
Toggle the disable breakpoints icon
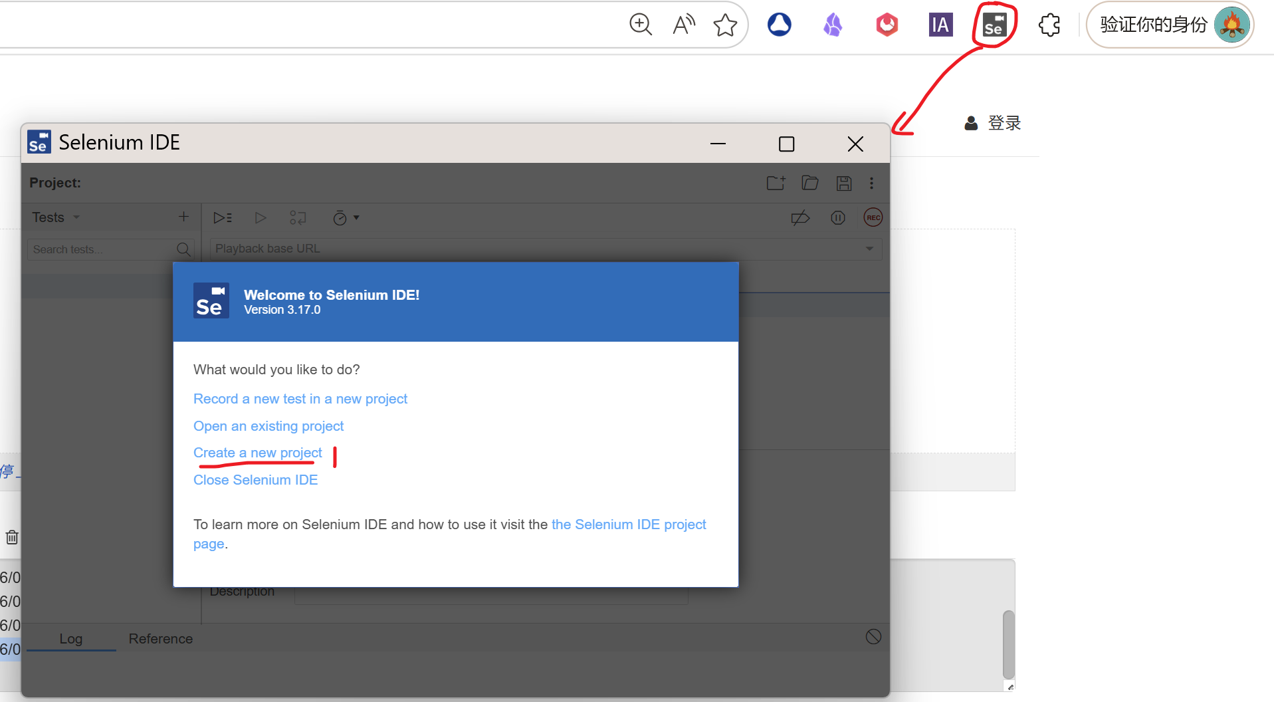tap(800, 218)
